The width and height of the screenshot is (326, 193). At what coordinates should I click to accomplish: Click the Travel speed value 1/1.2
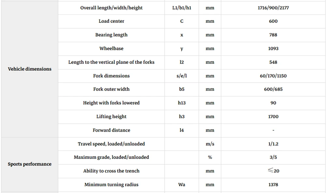coord(273,144)
